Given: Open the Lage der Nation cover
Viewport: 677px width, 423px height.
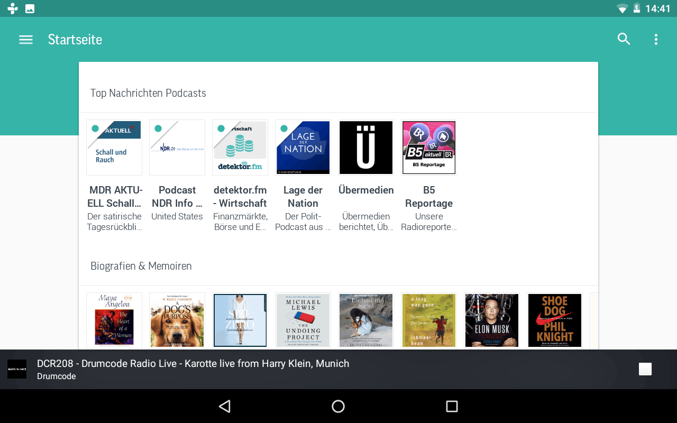Looking at the screenshot, I should (x=303, y=148).
